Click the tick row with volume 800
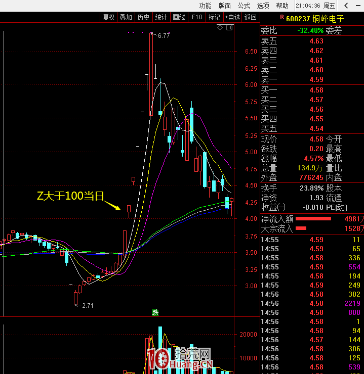The image size is (364, 374). (312, 312)
